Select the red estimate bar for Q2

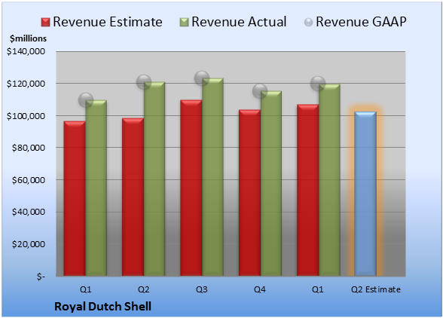click(x=133, y=197)
